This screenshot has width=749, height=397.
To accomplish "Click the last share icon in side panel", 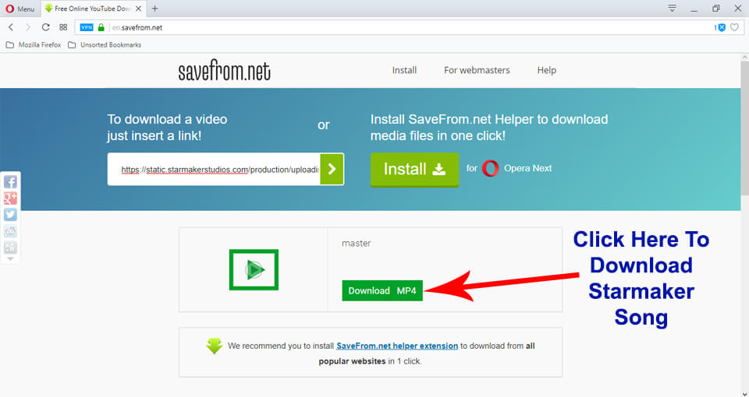I will coord(10,248).
